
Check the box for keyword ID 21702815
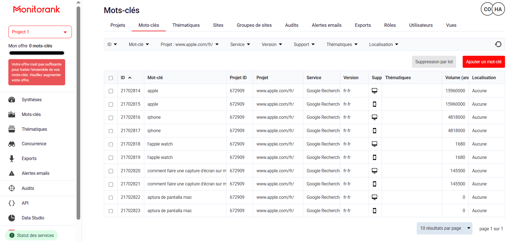pos(111,105)
